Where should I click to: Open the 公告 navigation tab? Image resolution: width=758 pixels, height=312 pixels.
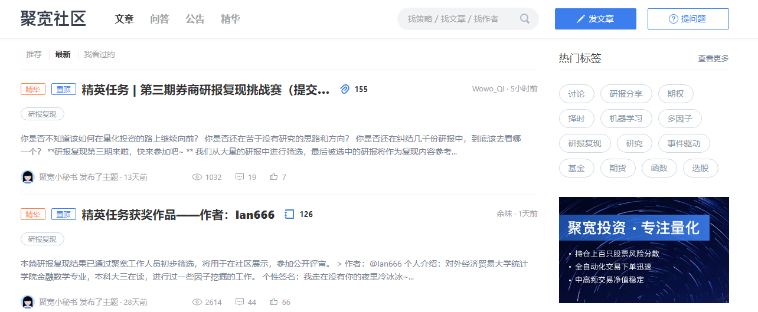[x=195, y=19]
